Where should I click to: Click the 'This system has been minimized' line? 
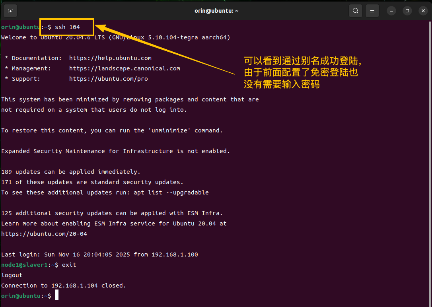coord(130,99)
